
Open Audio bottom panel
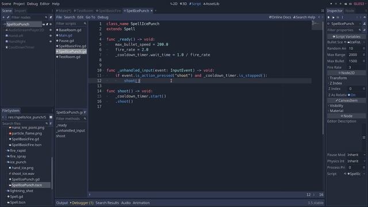126,203
